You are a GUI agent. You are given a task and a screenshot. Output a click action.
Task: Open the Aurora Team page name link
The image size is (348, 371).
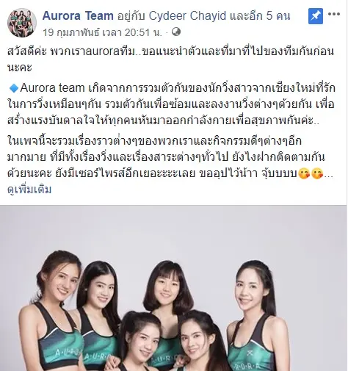click(78, 16)
